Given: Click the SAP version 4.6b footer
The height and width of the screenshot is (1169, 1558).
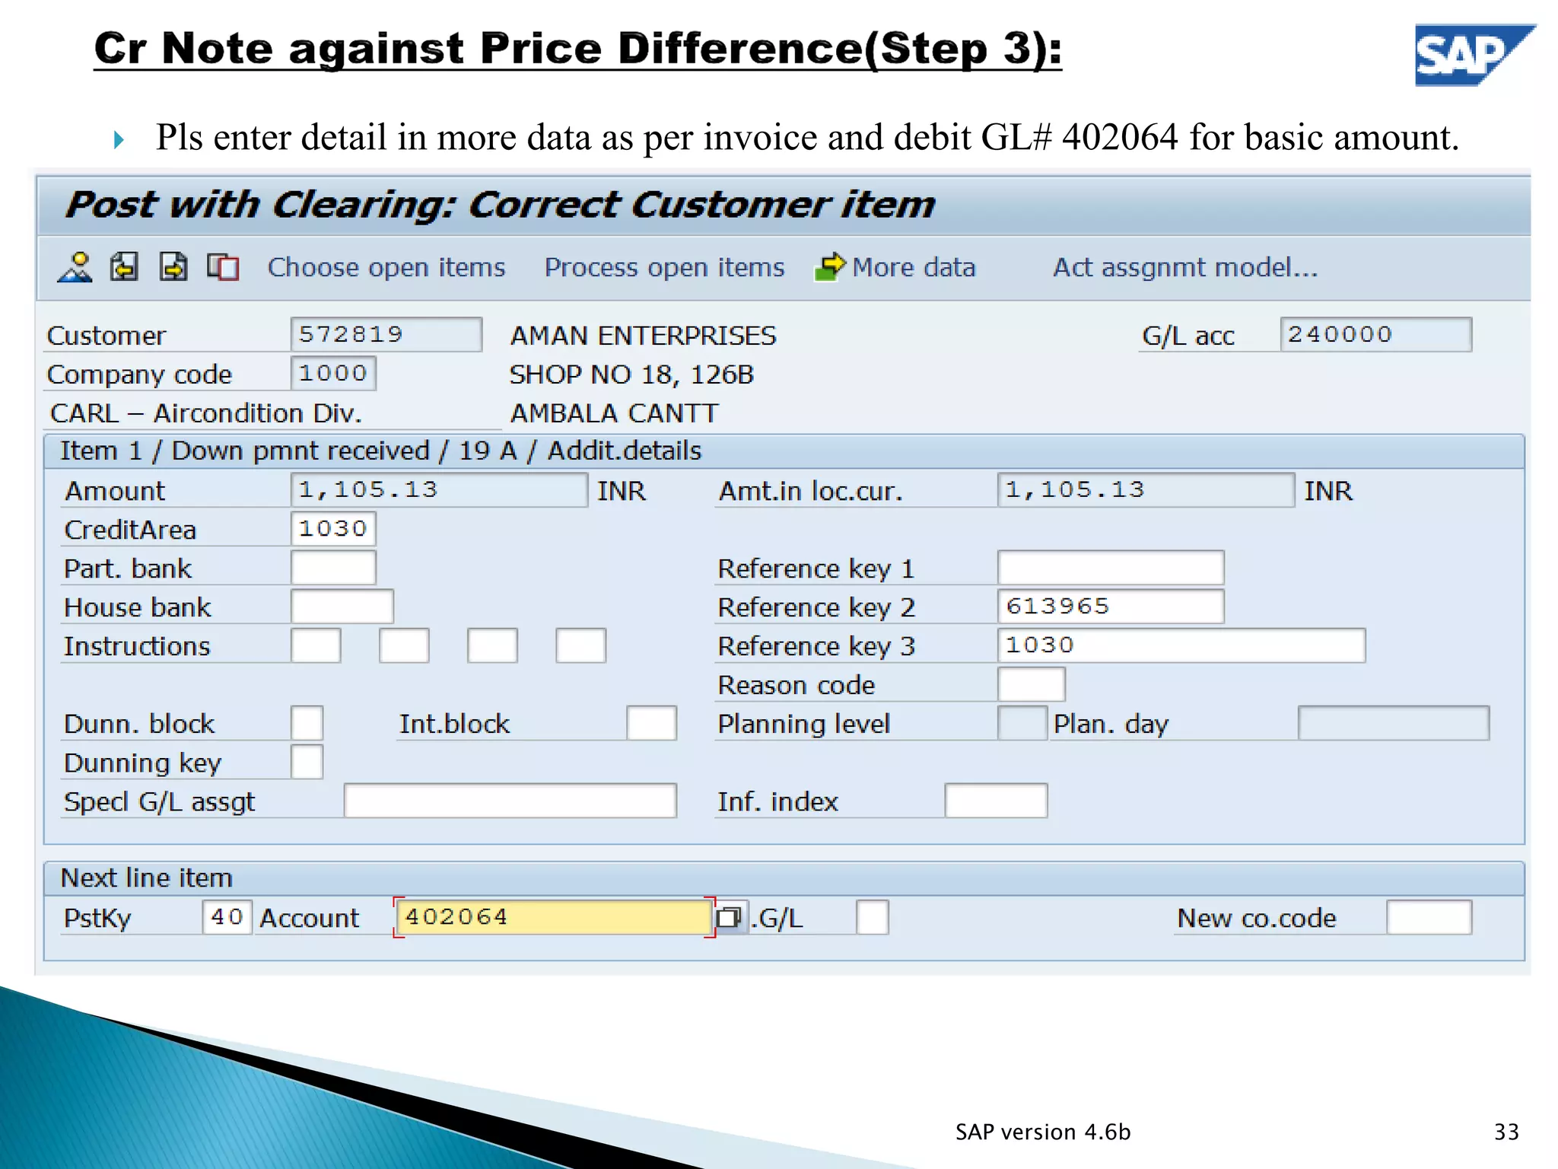Looking at the screenshot, I should tap(1043, 1132).
